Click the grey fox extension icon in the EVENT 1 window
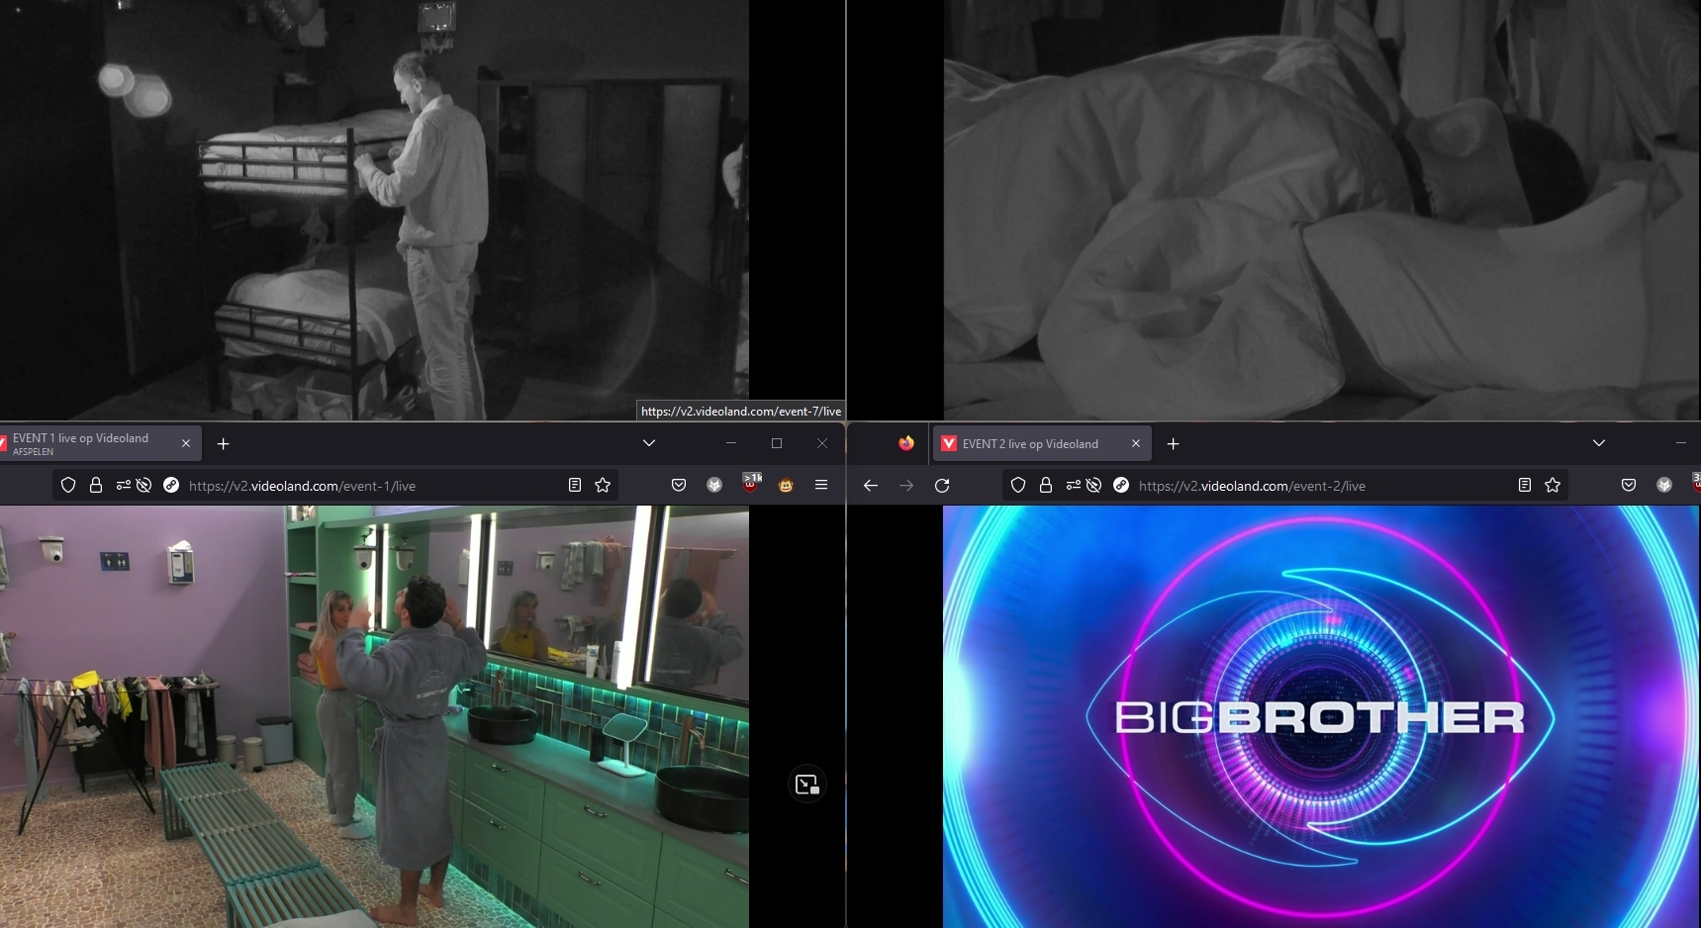Screen dimensions: 1701x928 pos(714,485)
